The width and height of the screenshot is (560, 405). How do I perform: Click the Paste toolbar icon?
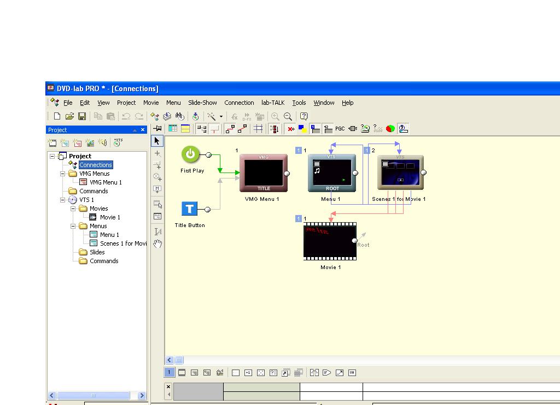tap(110, 116)
